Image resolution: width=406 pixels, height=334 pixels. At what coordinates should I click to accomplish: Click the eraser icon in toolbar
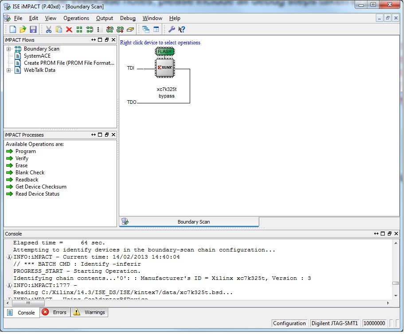[x=130, y=29]
